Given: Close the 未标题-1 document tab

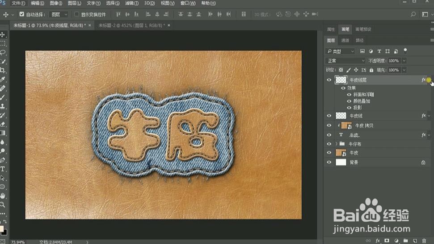Looking at the screenshot, I should pos(89,25).
